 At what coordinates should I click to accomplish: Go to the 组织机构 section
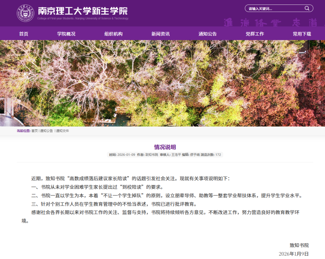pos(113,34)
